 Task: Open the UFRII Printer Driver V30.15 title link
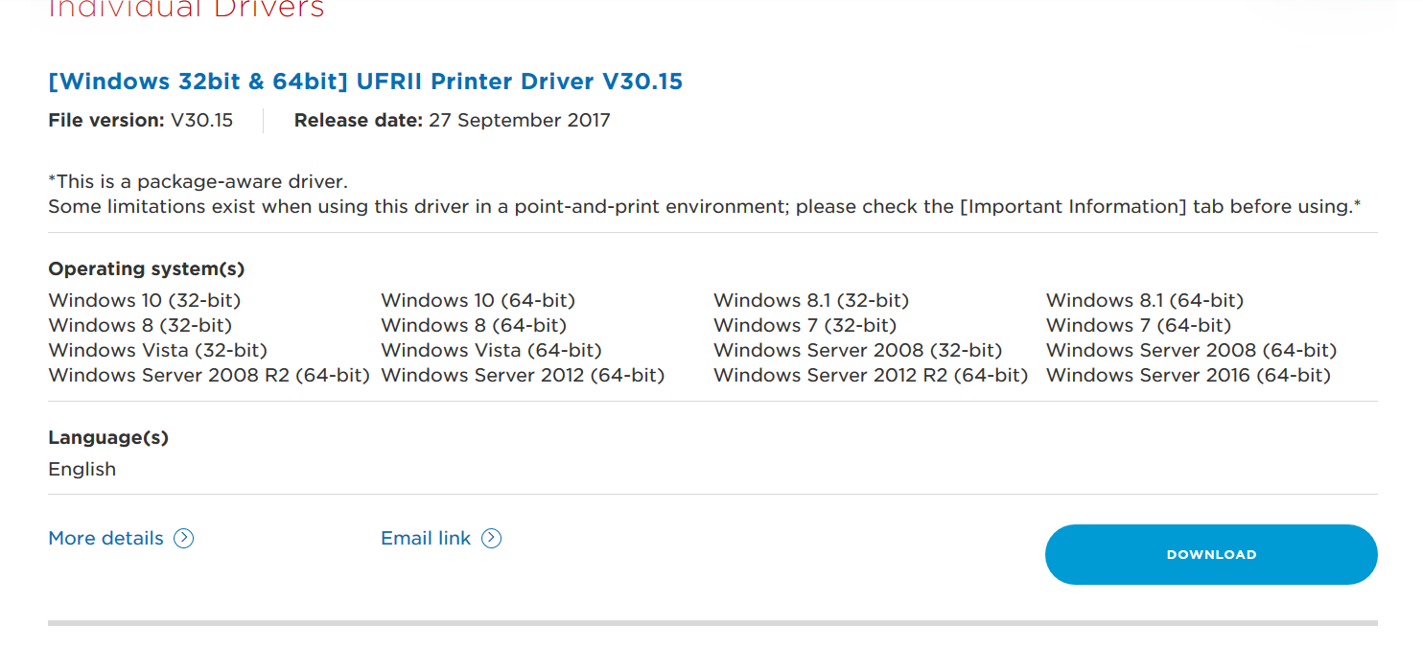click(x=365, y=81)
